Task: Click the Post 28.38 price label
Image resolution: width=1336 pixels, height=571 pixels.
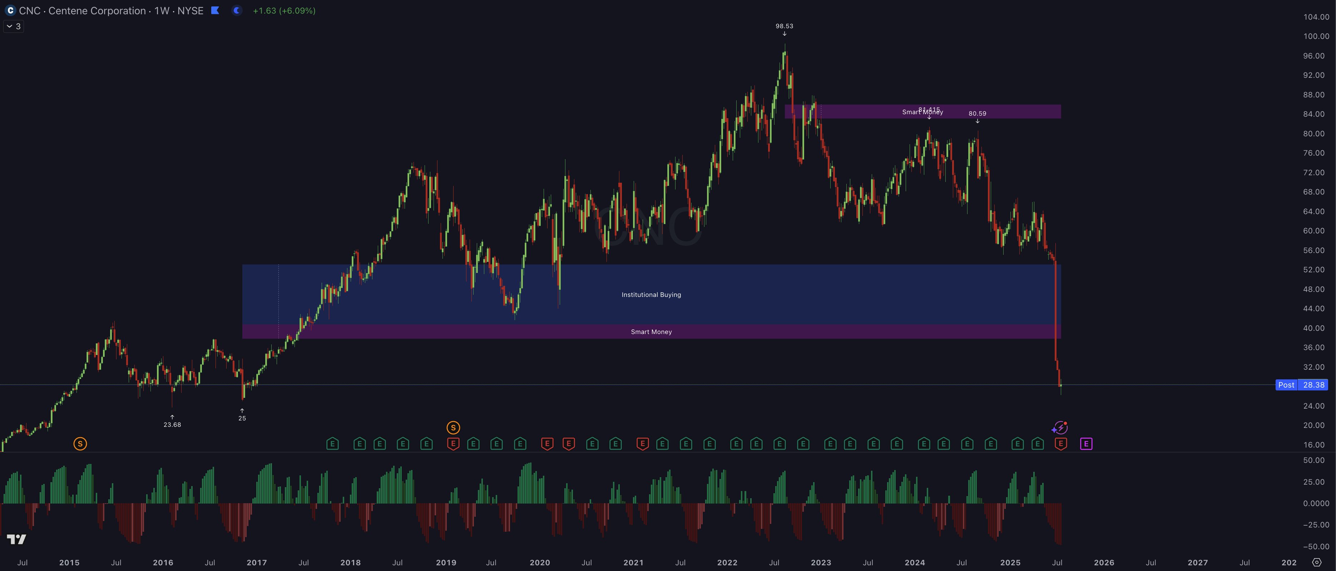Action: (x=1301, y=385)
